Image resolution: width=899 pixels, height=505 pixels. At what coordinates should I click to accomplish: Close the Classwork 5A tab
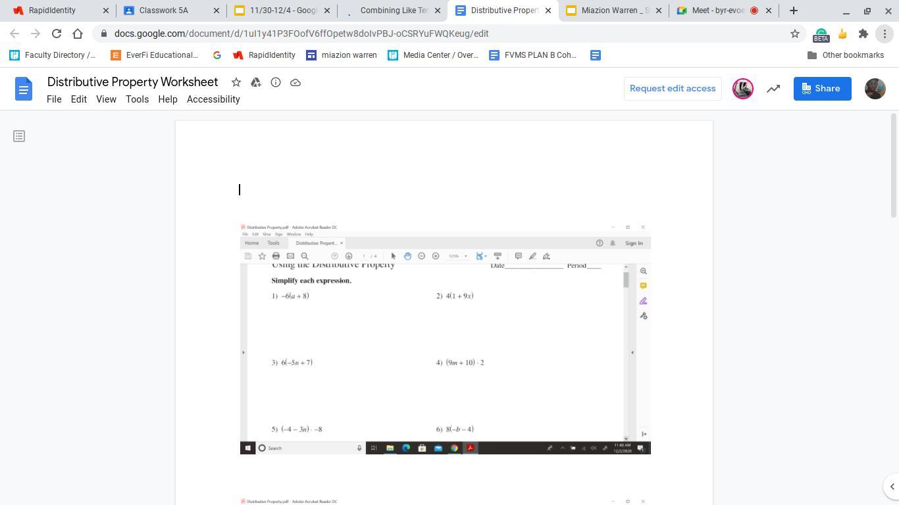[217, 11]
